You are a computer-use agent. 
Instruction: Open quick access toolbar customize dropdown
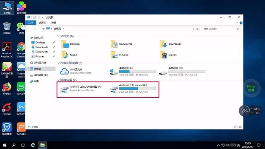click(43, 17)
